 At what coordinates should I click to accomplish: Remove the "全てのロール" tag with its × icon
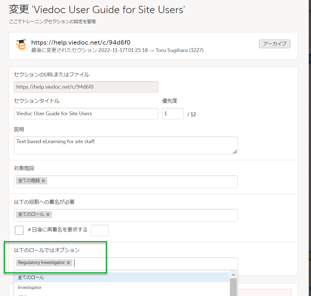[x=48, y=214]
